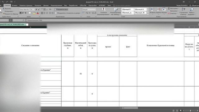Open the borders button in the font group
The width and height of the screenshot is (199, 112).
coord(30,13)
